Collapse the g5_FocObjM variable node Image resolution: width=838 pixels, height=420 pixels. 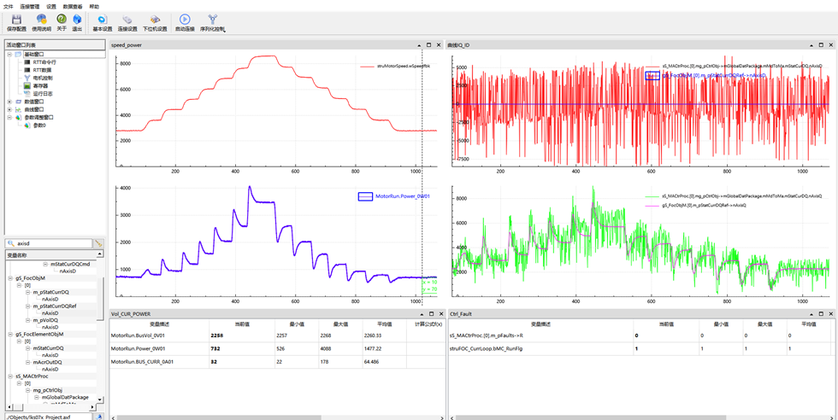(9, 277)
